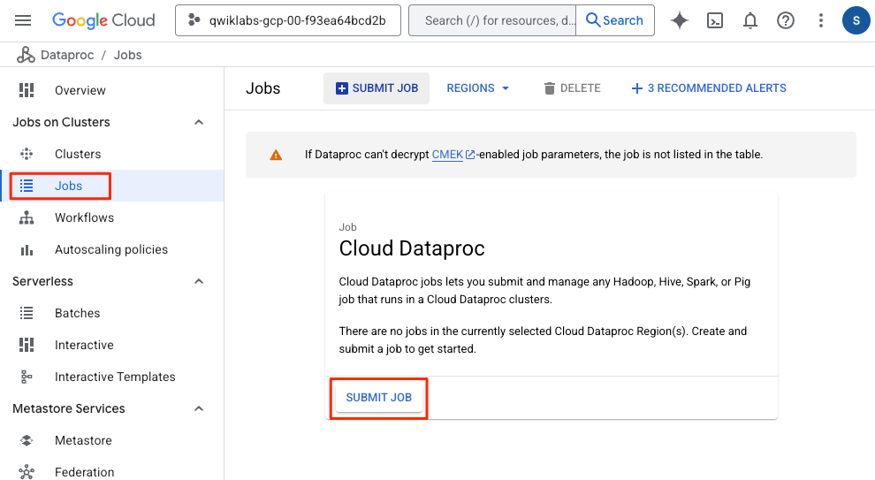Open the help question mark icon
This screenshot has height=480, width=875.
786,20
